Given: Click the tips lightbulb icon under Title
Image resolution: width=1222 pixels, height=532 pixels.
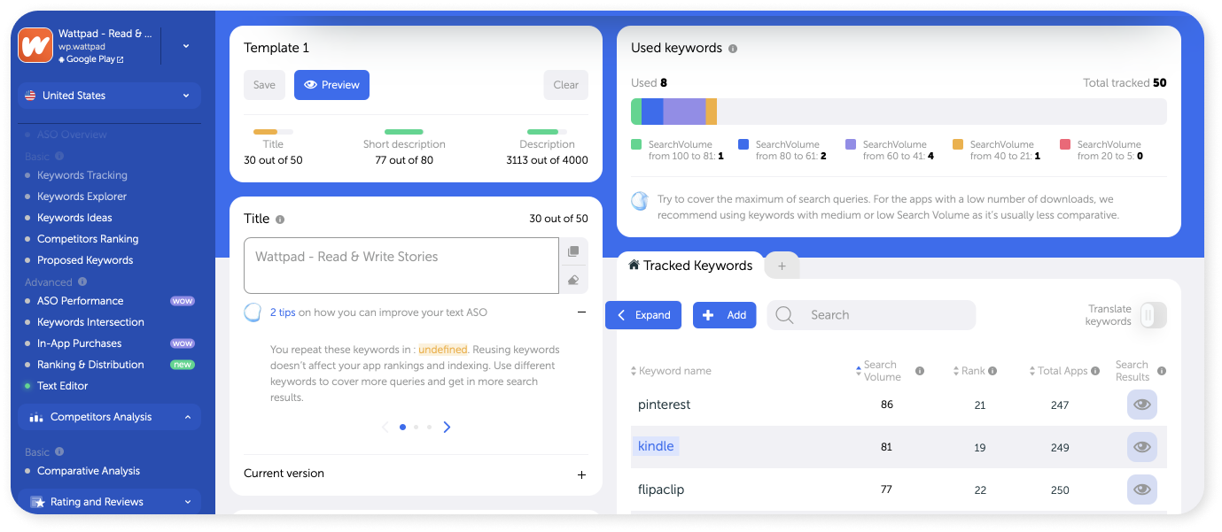Looking at the screenshot, I should pyautogui.click(x=253, y=312).
